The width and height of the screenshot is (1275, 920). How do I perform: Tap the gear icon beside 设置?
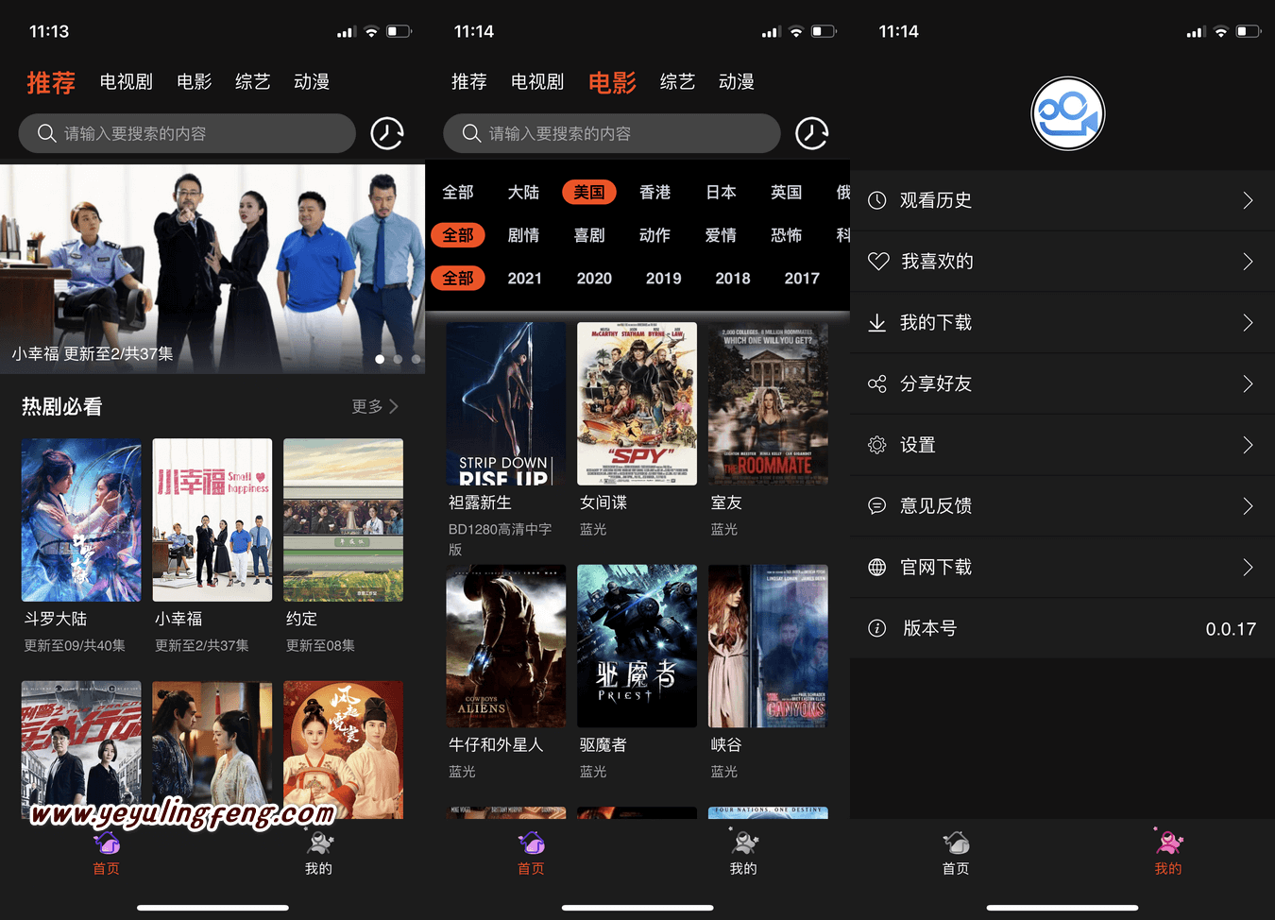click(877, 445)
